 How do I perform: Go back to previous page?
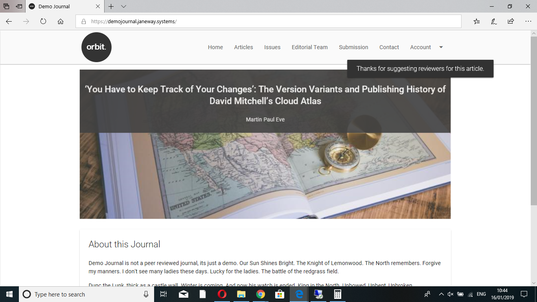pyautogui.click(x=9, y=22)
